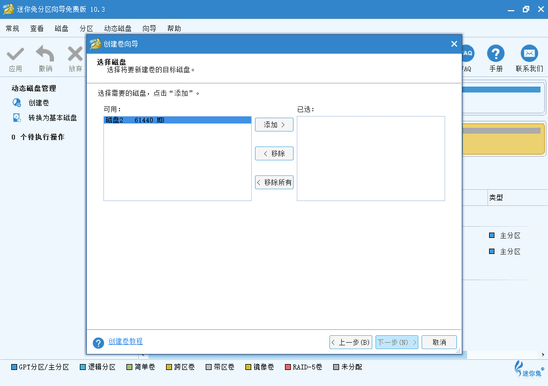Image resolution: width=548 pixels, height=386 pixels.
Task: Restore down the main application window
Action: (x=526, y=10)
